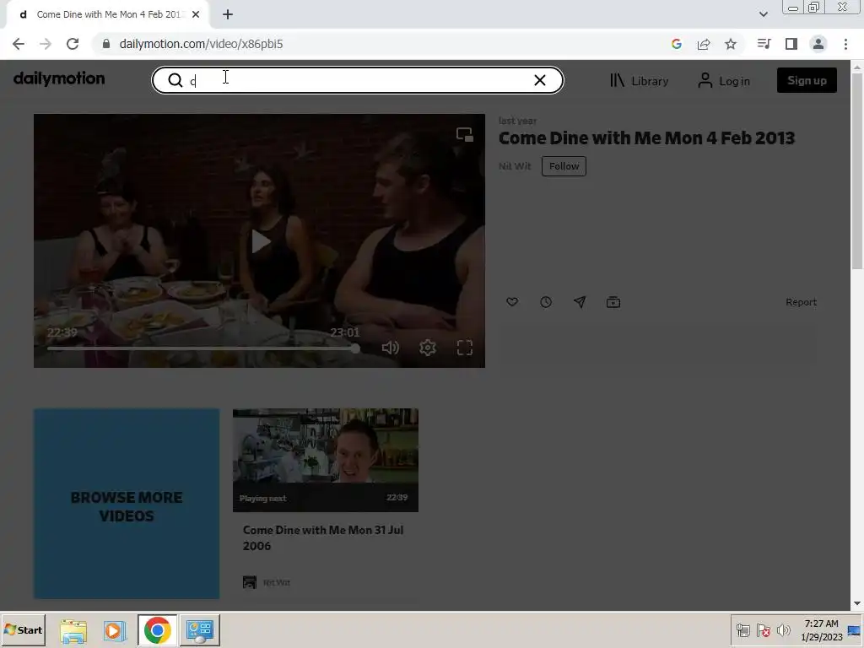The image size is (864, 648).
Task: Clear the search field with the X
Action: [540, 80]
